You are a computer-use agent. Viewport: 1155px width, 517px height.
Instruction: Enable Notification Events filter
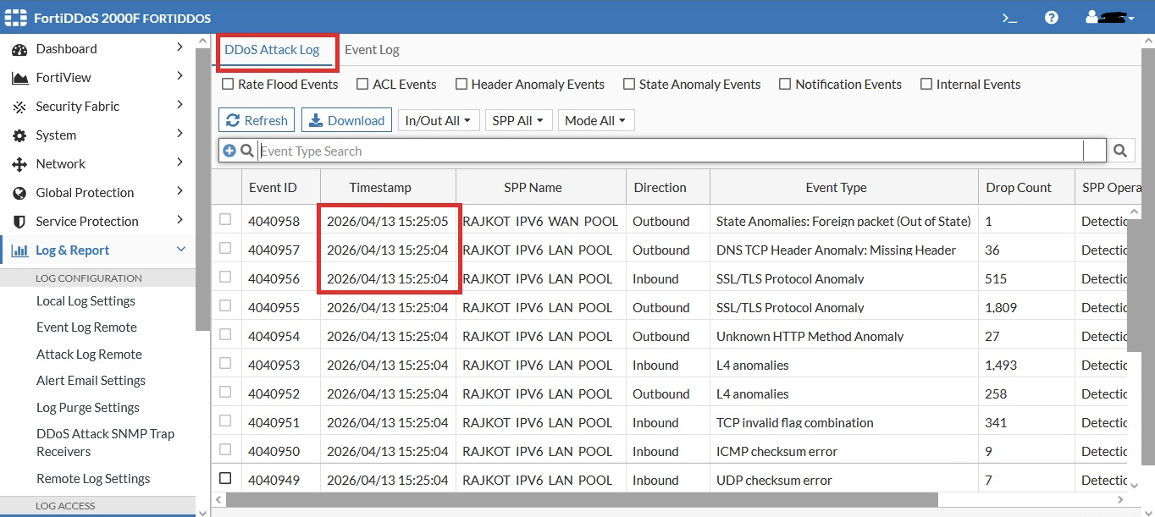click(785, 84)
